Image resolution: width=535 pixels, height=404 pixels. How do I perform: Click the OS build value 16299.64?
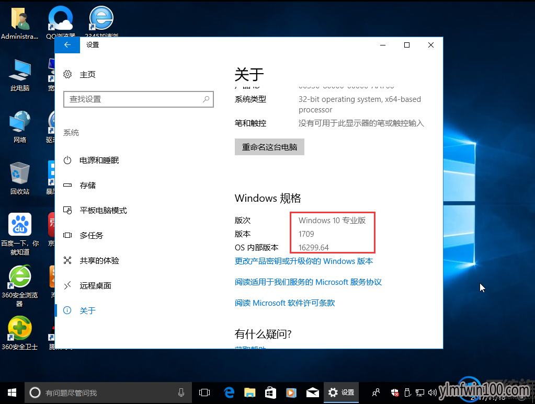coord(314,248)
